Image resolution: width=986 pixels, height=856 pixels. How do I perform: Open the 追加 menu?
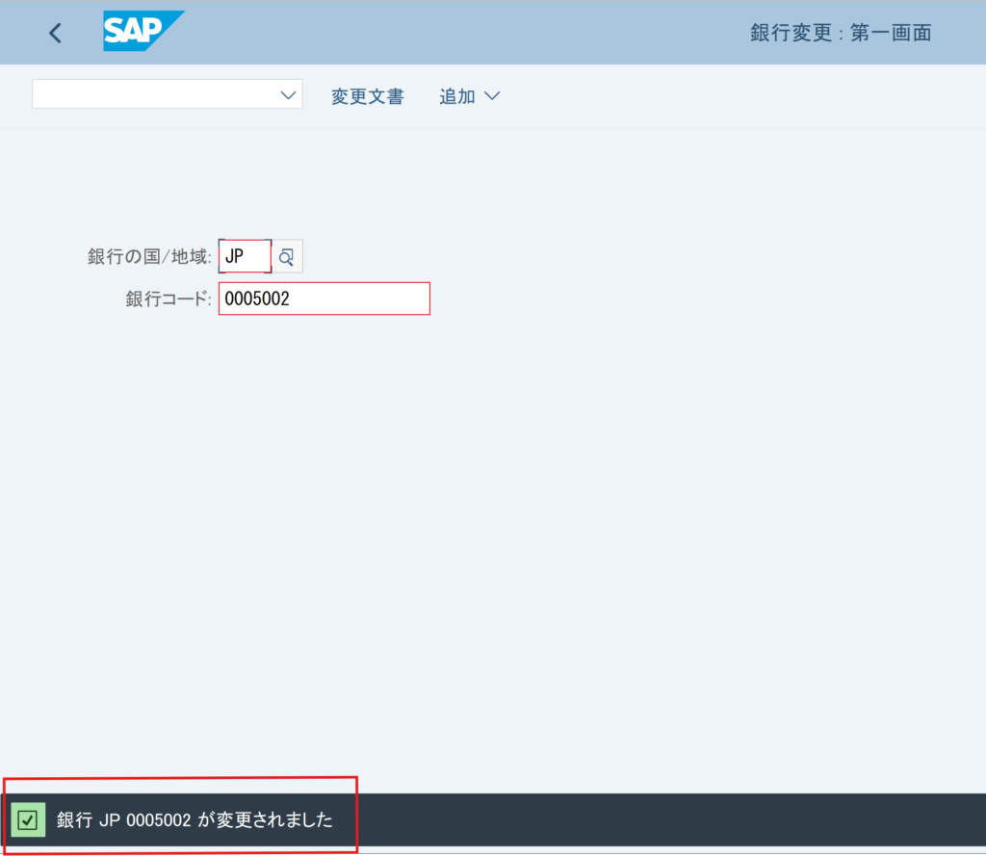(x=458, y=96)
